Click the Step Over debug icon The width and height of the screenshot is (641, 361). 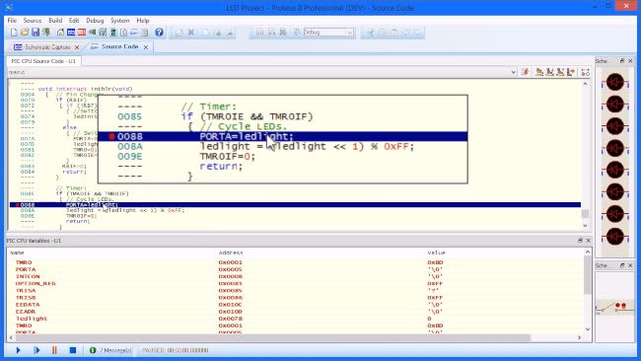[539, 72]
